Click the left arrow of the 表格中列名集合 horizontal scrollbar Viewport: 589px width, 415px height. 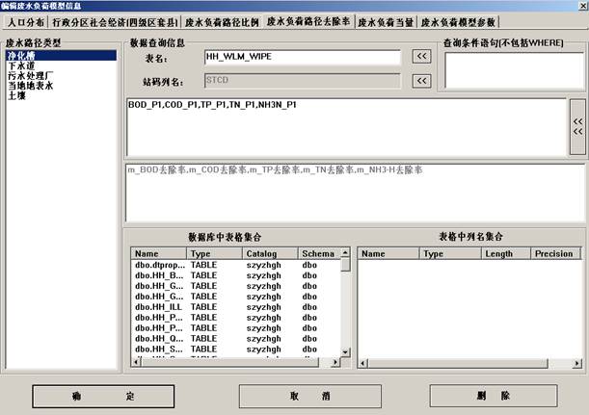(x=362, y=363)
